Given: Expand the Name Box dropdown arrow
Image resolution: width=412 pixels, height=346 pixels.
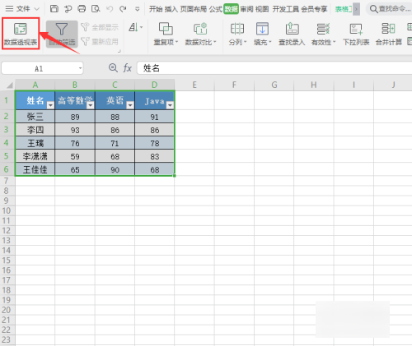Looking at the screenshot, I should coord(80,68).
